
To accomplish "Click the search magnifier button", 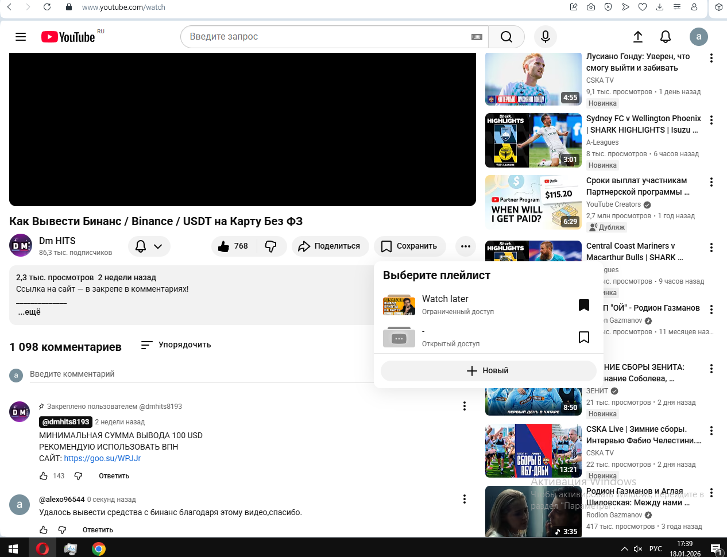I will pyautogui.click(x=506, y=37).
